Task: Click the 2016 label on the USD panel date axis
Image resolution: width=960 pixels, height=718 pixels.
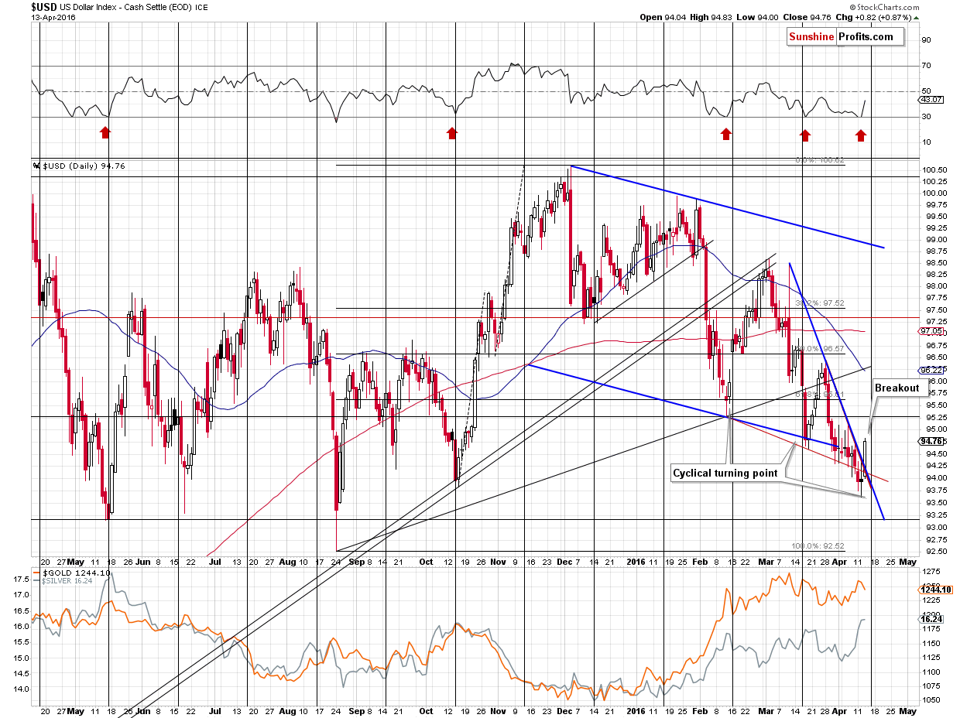Action: tap(635, 562)
